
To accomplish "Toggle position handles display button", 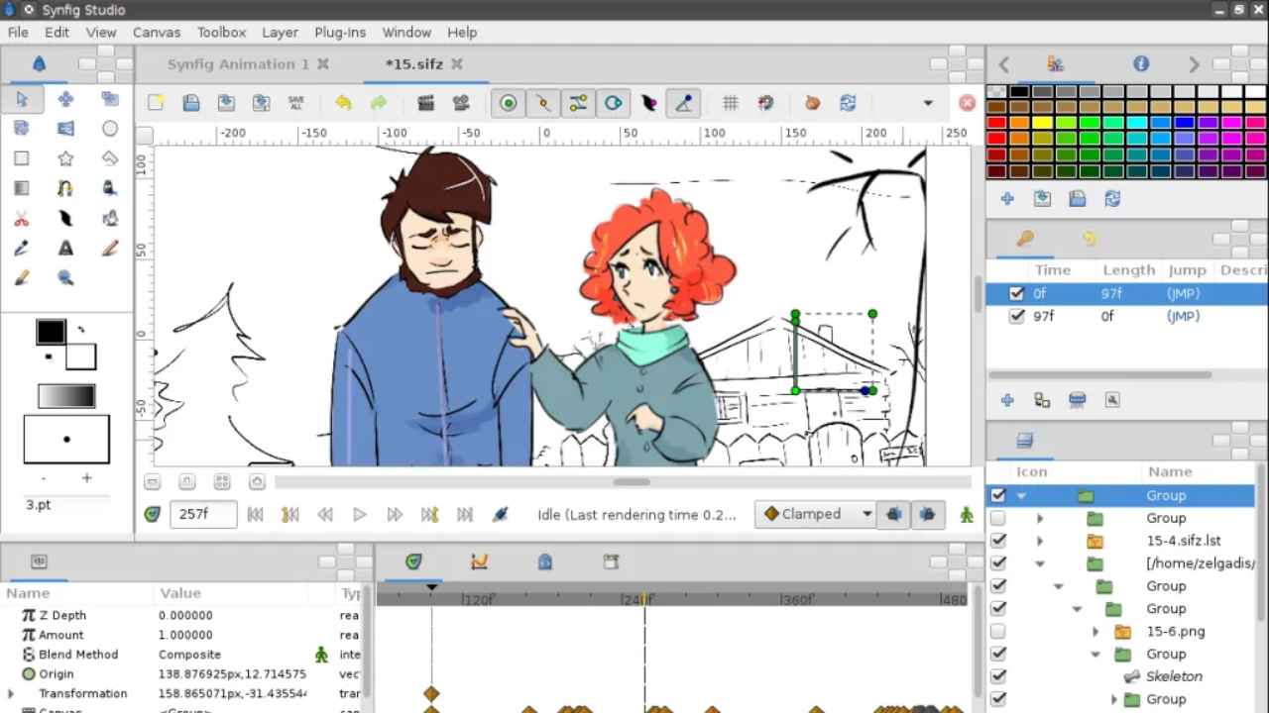I will 509,103.
